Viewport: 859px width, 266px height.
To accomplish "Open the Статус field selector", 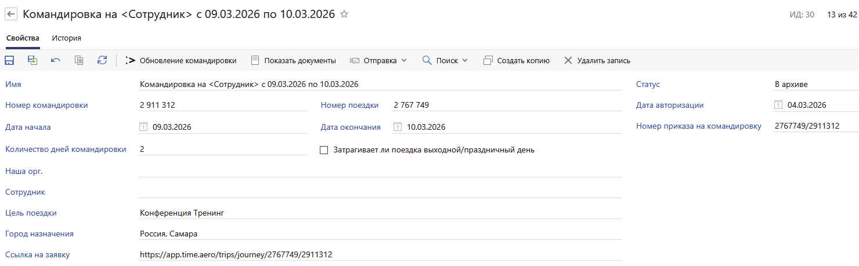I will pyautogui.click(x=815, y=84).
